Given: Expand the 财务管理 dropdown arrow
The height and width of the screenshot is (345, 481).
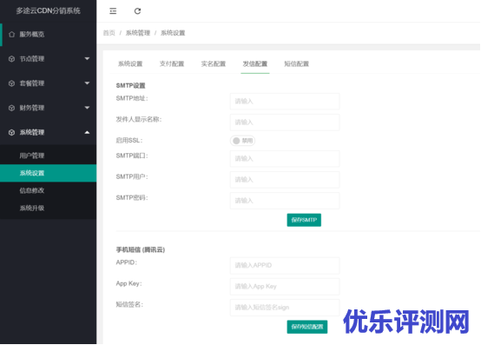Looking at the screenshot, I should point(87,108).
